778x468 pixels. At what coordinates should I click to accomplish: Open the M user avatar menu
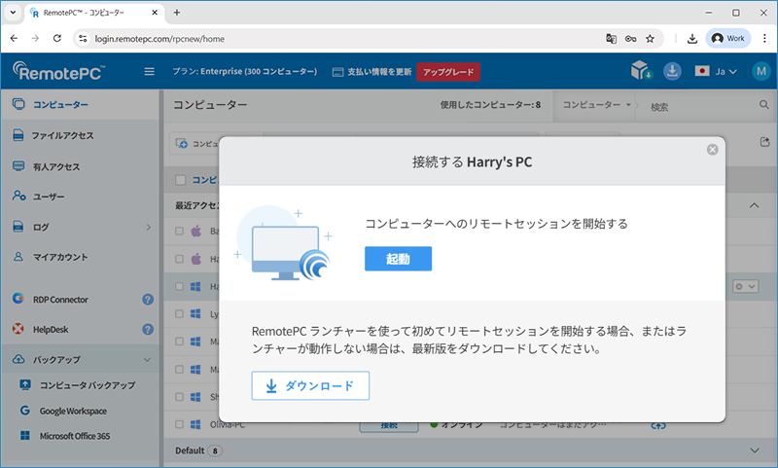coord(761,71)
